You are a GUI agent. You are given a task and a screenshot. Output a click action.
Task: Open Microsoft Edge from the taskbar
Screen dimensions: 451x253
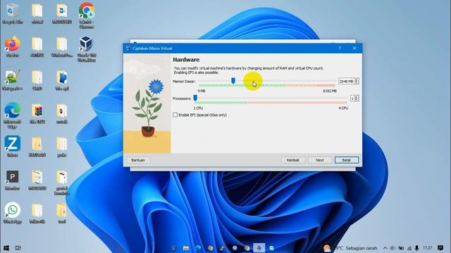point(198,248)
